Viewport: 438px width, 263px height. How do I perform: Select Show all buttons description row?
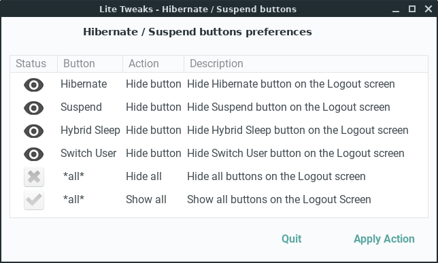279,200
